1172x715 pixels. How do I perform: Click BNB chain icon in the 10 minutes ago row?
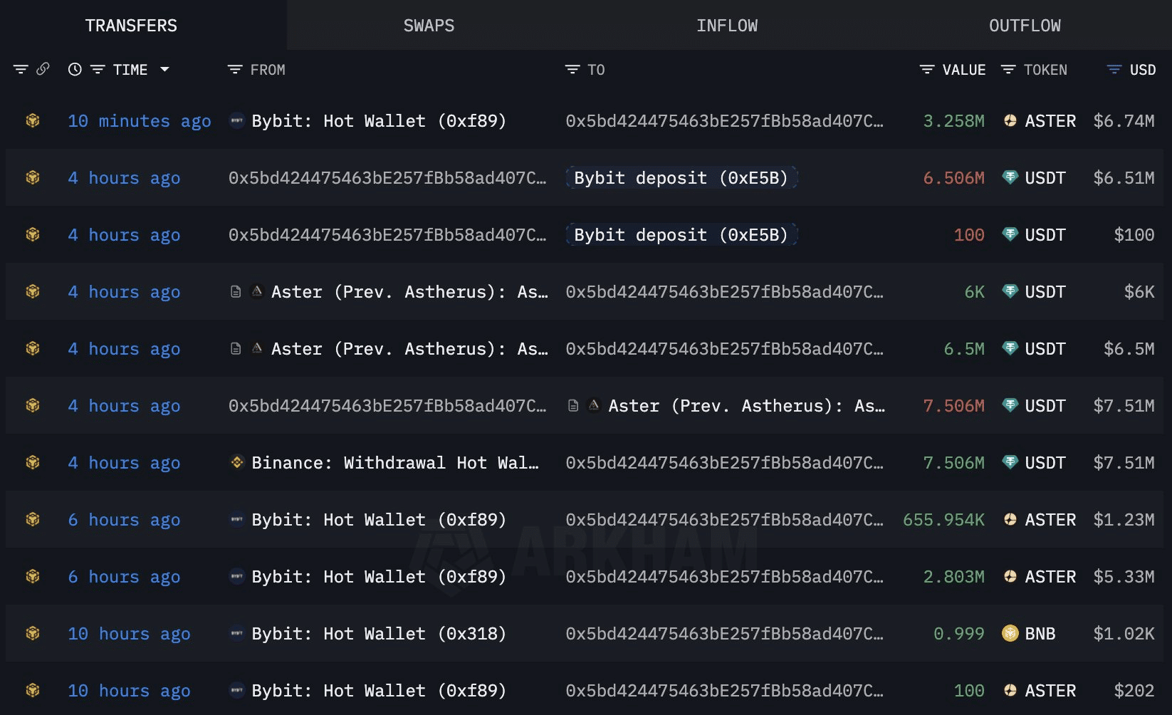click(33, 120)
